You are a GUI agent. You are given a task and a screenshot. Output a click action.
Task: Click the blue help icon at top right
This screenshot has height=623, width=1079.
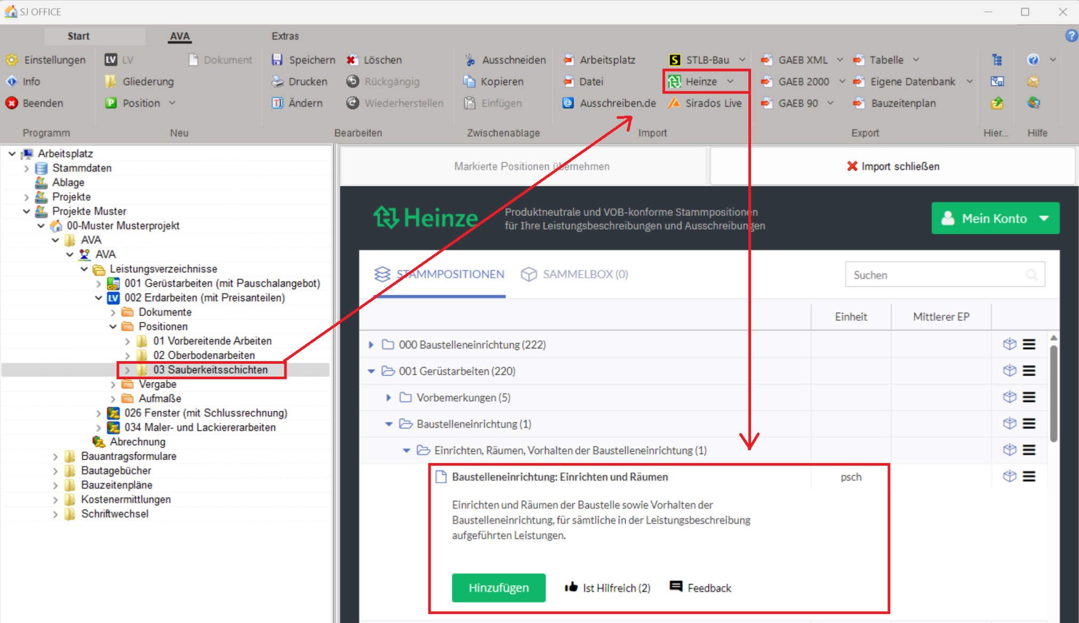[1071, 36]
